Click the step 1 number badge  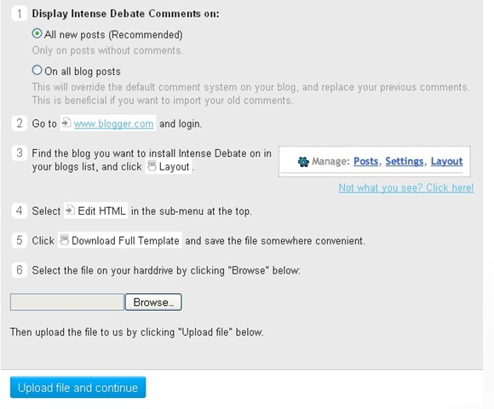(x=20, y=14)
